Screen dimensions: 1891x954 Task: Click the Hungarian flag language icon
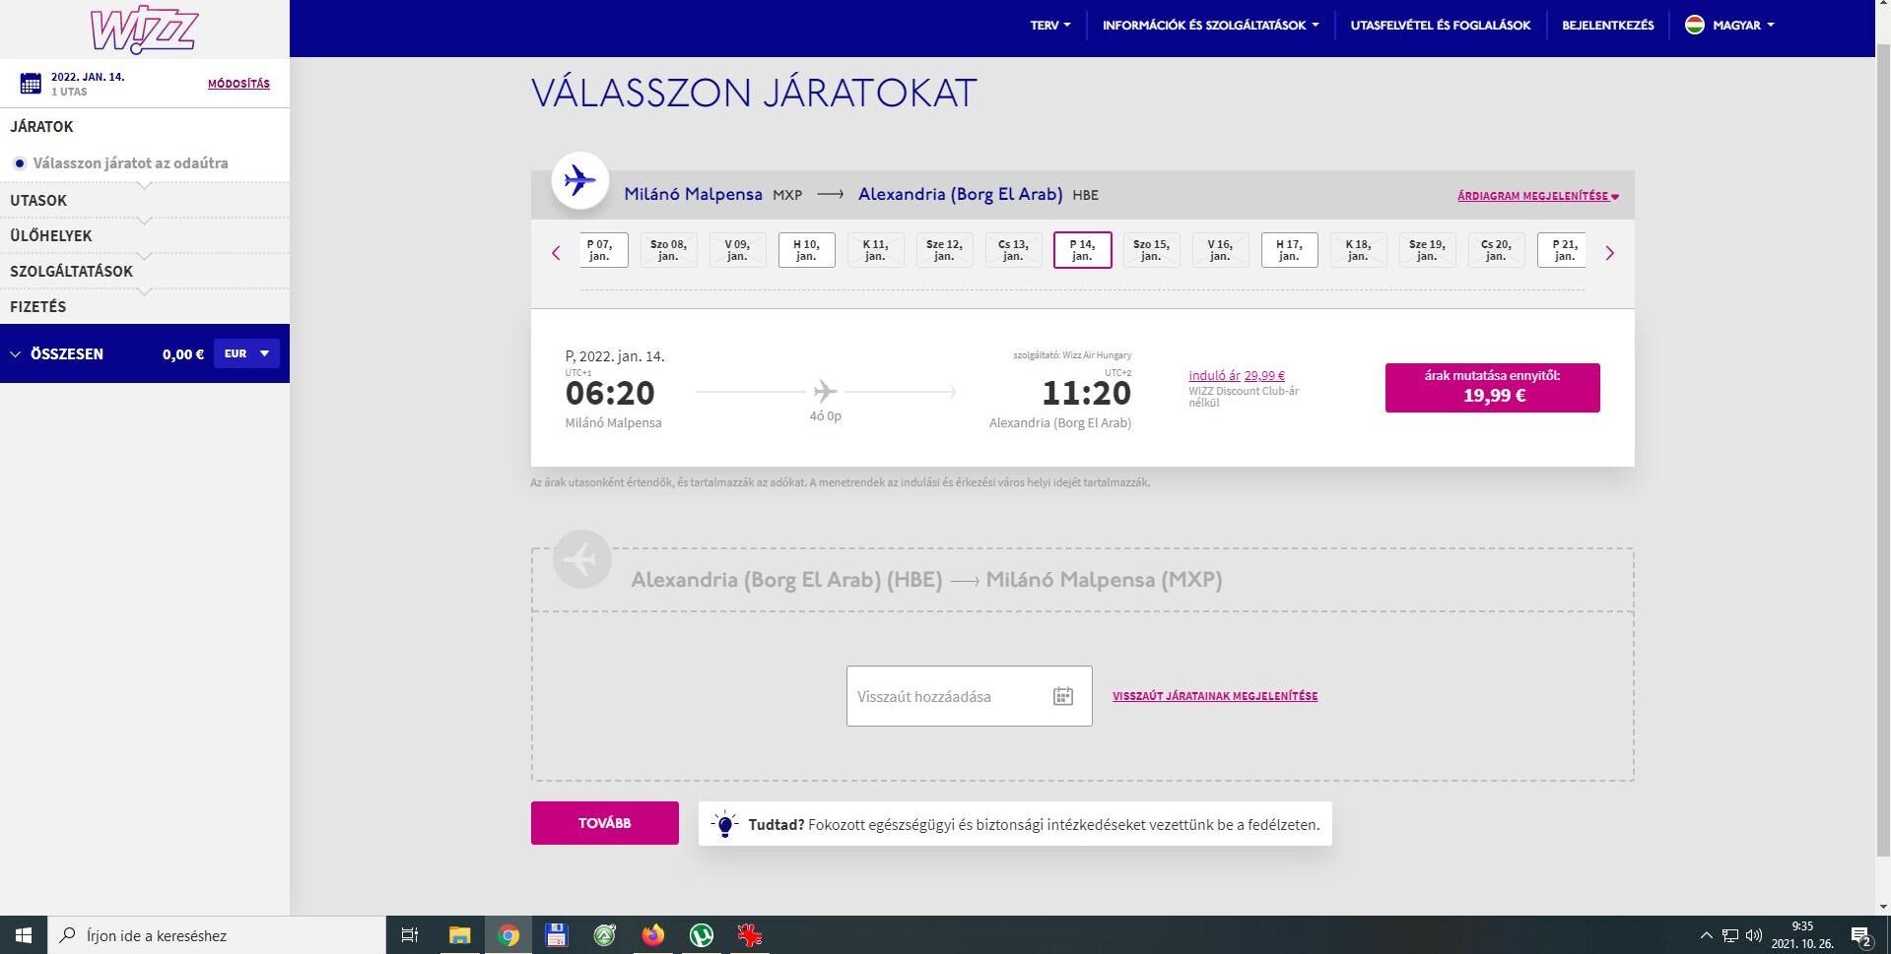(1695, 26)
